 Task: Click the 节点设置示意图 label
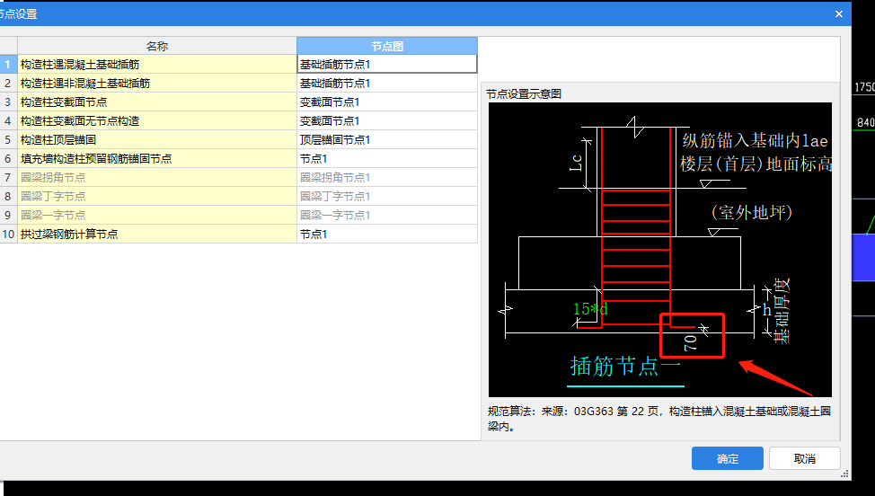tap(524, 93)
